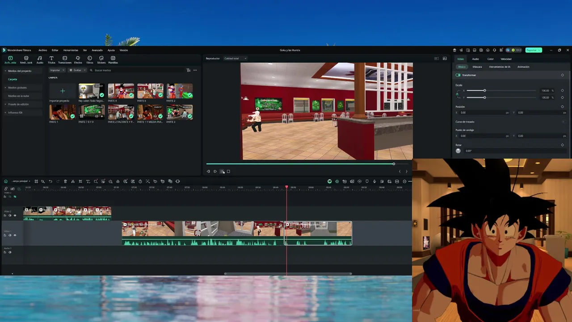Toggle visibility eye on Video 2 track
The image size is (572, 322).
point(15,216)
